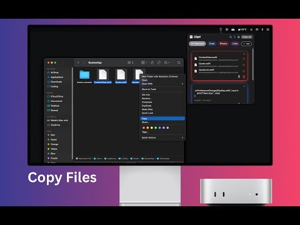Remove QuoteList.swift with its red circle icon
Viewport: 300px width, 225px height.
click(244, 71)
